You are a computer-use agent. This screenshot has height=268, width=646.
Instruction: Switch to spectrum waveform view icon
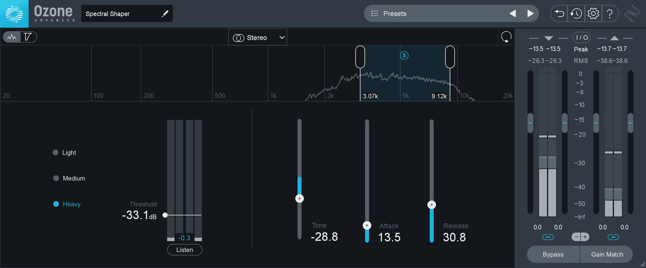(x=12, y=37)
